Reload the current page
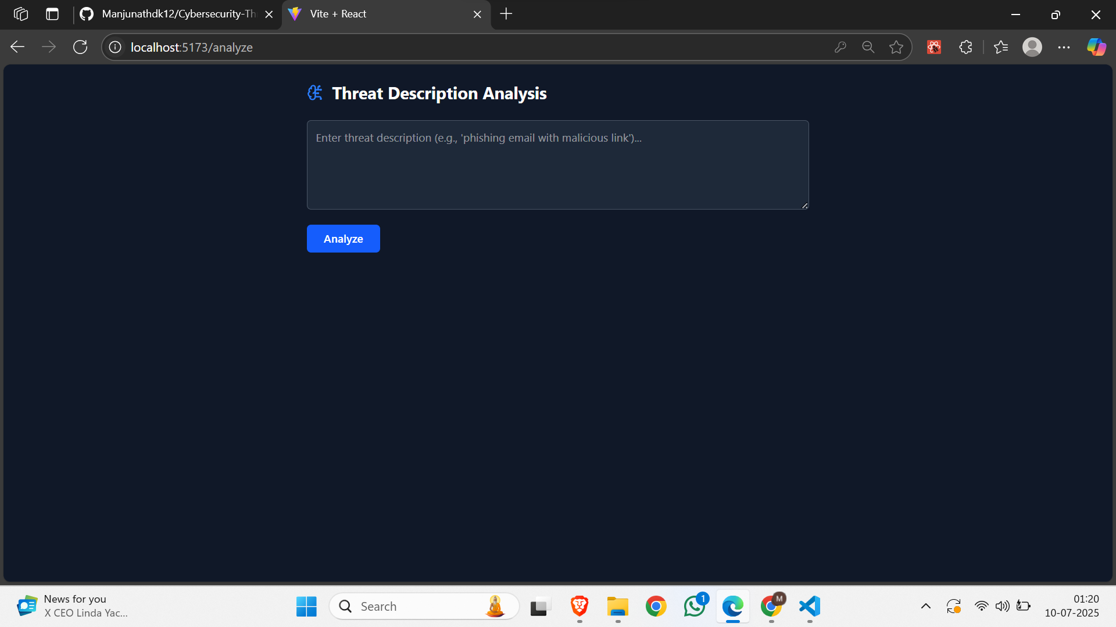The height and width of the screenshot is (627, 1116). pyautogui.click(x=80, y=47)
